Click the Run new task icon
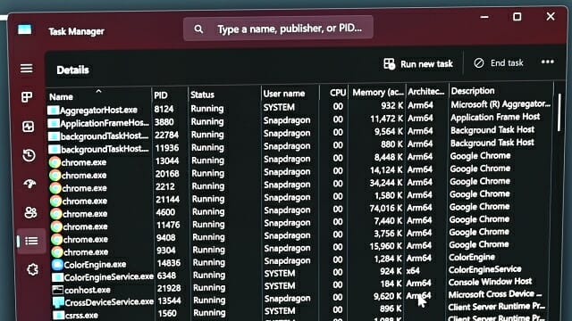Viewport: 572px width, 321px height. point(390,64)
